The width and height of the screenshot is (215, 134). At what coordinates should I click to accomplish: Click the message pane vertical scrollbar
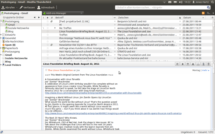214,96
